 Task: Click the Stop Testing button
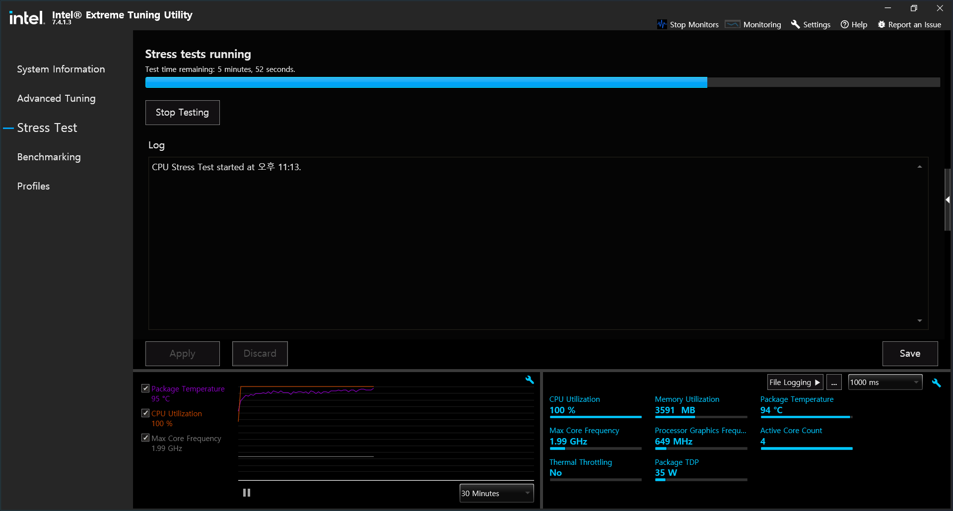[x=182, y=113]
